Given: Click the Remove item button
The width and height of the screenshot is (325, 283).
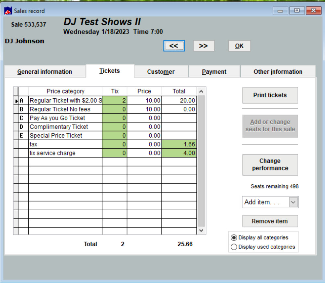Looking at the screenshot, I should pyautogui.click(x=270, y=221).
